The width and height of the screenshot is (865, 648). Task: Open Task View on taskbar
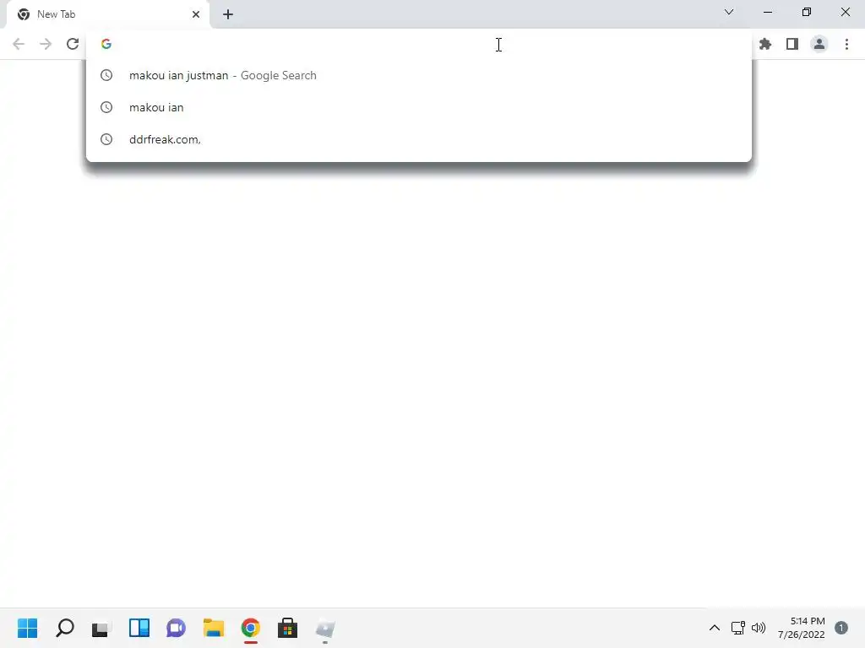tap(101, 628)
